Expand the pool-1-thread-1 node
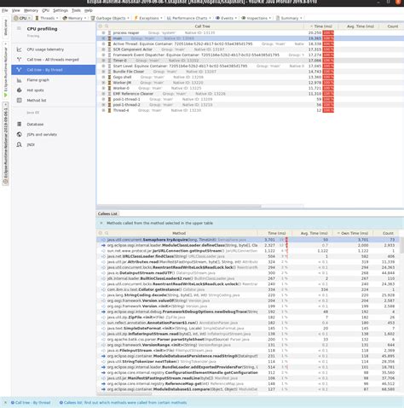This screenshot has height=408, width=404. pyautogui.click(x=103, y=99)
